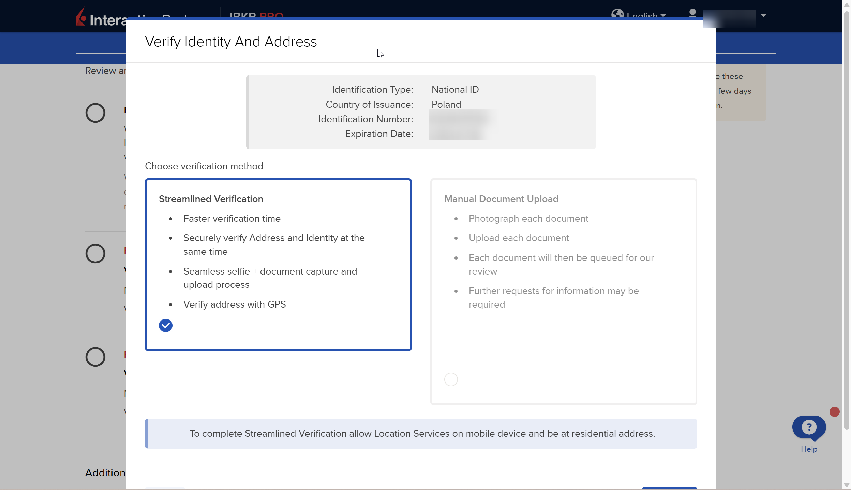Screen dimensions: 851x500
Task: Click the vertical scrollbar thumb
Action: click(x=847, y=221)
